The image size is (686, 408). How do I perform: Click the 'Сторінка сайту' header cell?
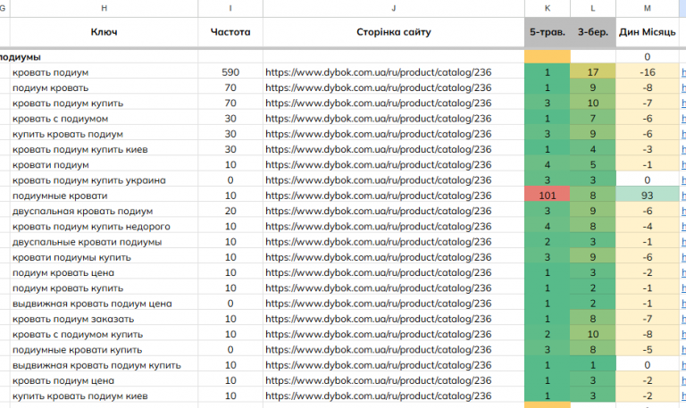pos(393,32)
